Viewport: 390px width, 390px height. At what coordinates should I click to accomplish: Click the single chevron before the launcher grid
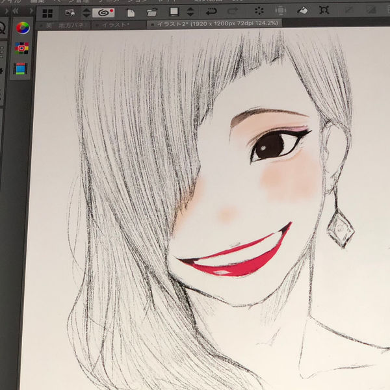click(31, 10)
